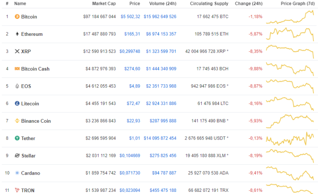This screenshot has width=318, height=194.
Task: Click the red TRON logo icon
Action: (x=17, y=190)
